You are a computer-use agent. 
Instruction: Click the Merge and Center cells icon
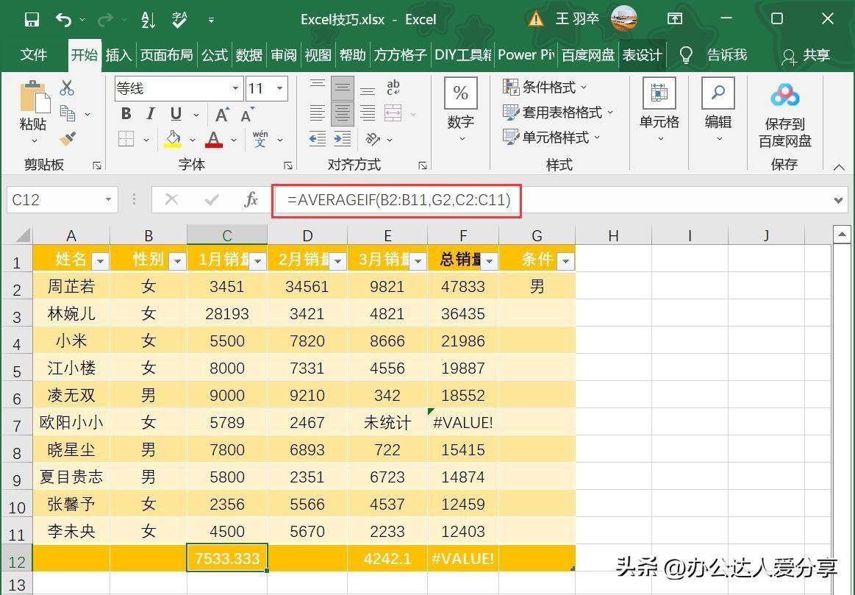tap(393, 113)
